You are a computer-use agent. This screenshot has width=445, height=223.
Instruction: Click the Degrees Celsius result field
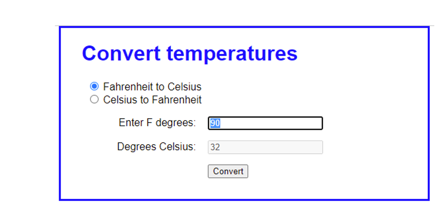pos(265,147)
